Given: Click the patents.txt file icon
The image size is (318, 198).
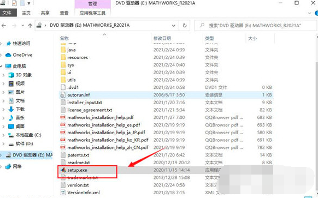Looking at the screenshot, I should (x=63, y=155).
